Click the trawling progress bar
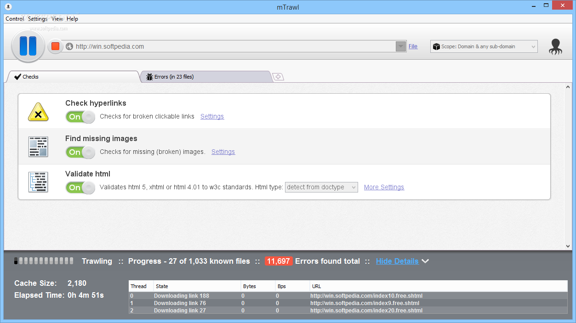 (x=44, y=261)
